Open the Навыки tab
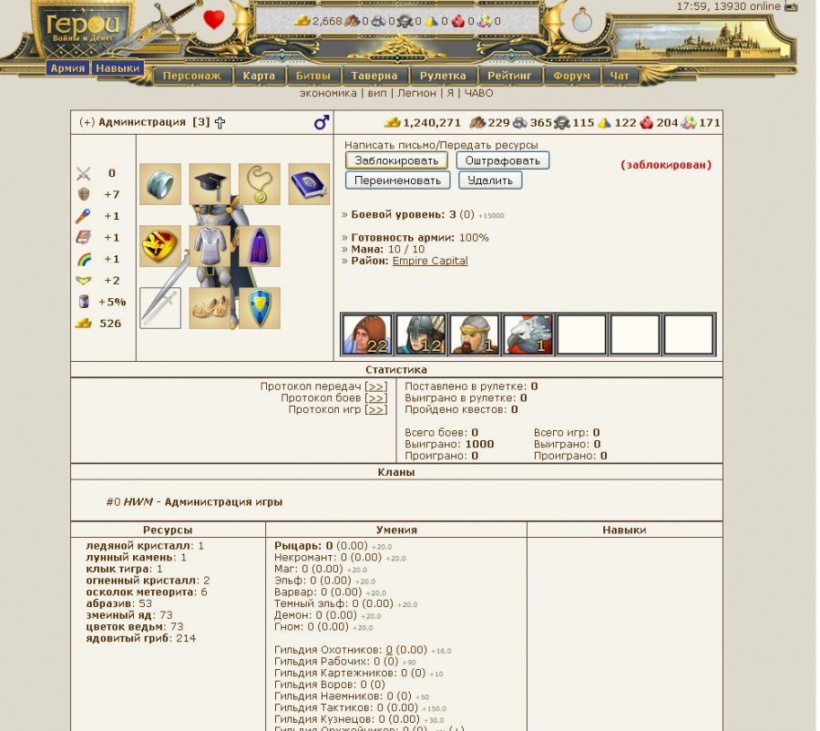Viewport: 820px width, 731px height. tap(118, 68)
